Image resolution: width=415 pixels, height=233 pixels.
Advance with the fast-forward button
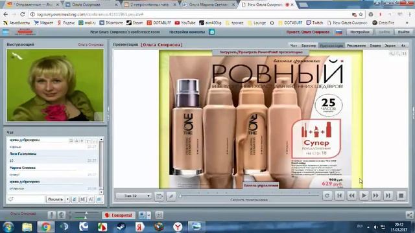pos(376,195)
